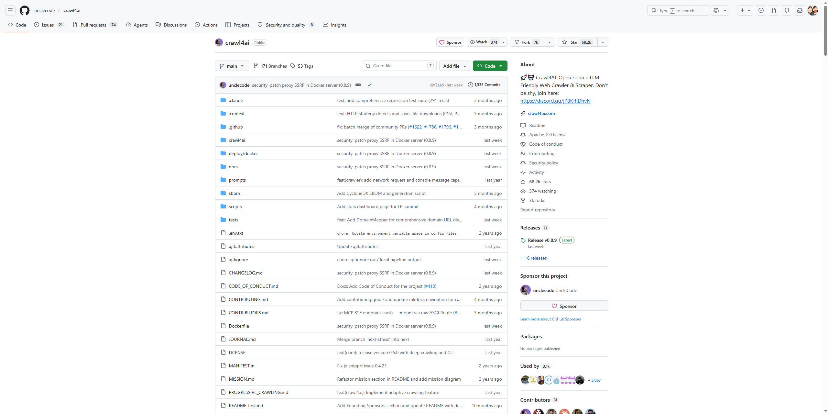Open the Add file dropdown
Screen dimensions: 828x414
tap(455, 66)
